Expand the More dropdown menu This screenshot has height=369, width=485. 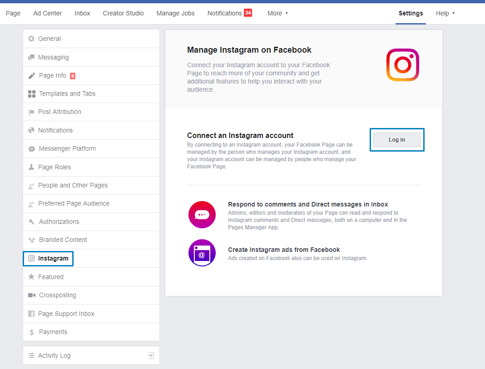coord(277,13)
